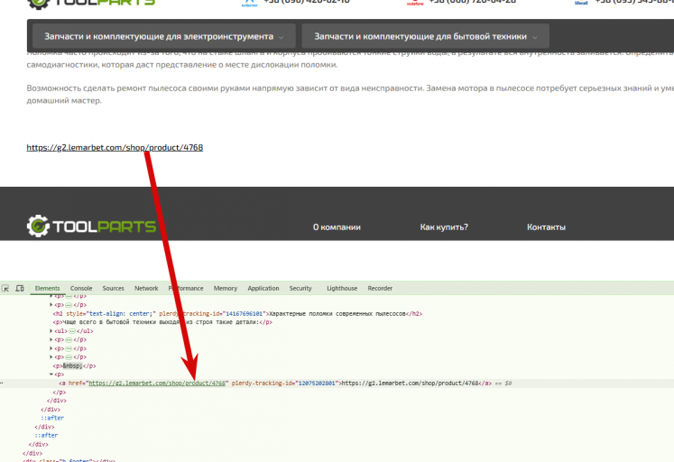Switch to the Security tab
Viewport: 674px width, 462px height.
300,289
